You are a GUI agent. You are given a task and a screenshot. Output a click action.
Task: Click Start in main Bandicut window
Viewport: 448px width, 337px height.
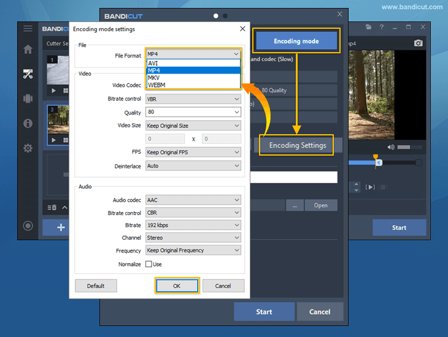tap(399, 228)
